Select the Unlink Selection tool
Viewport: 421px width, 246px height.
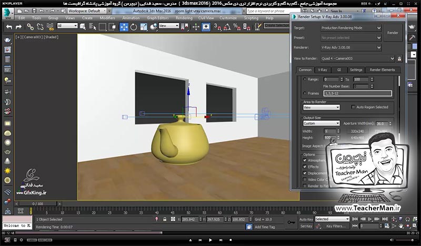click(x=40, y=27)
